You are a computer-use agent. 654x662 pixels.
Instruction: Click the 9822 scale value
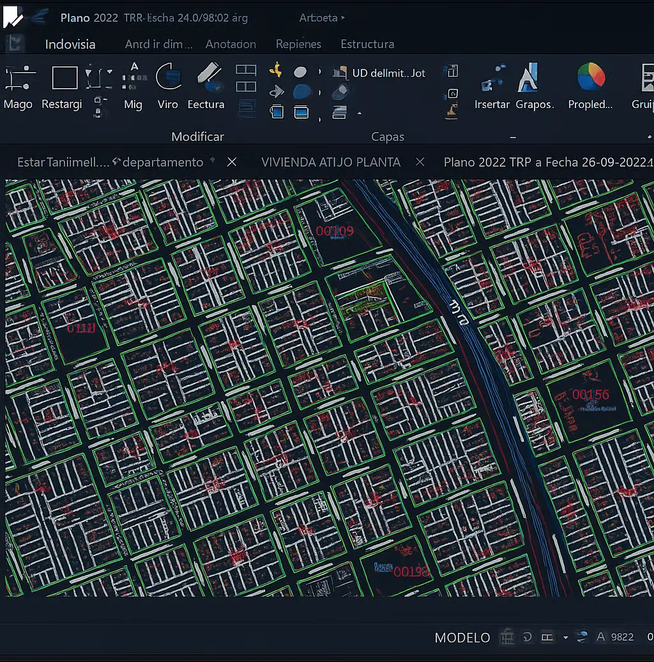622,637
